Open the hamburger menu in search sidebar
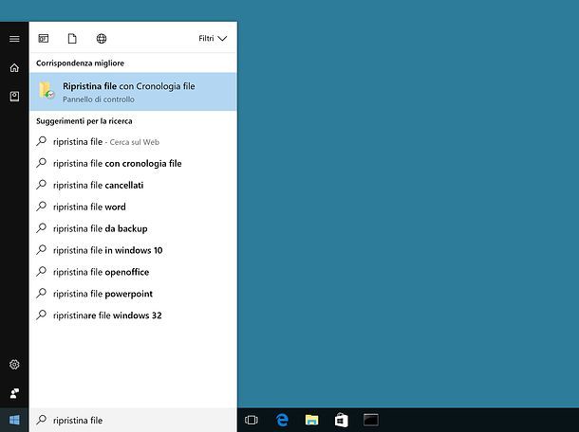This screenshot has width=579, height=432. [x=14, y=39]
